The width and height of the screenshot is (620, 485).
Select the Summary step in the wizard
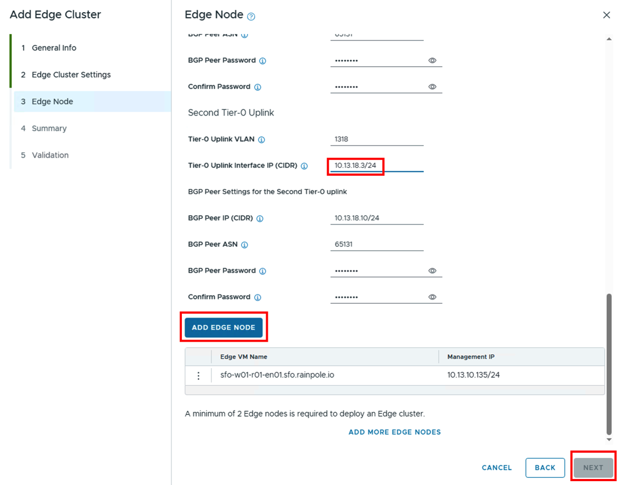point(49,128)
